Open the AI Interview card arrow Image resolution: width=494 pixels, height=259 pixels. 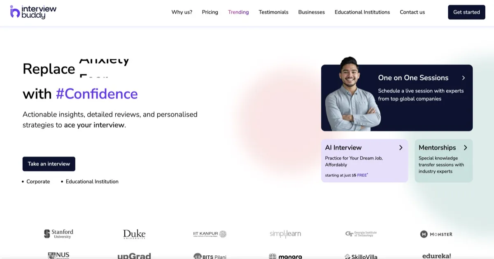401,147
